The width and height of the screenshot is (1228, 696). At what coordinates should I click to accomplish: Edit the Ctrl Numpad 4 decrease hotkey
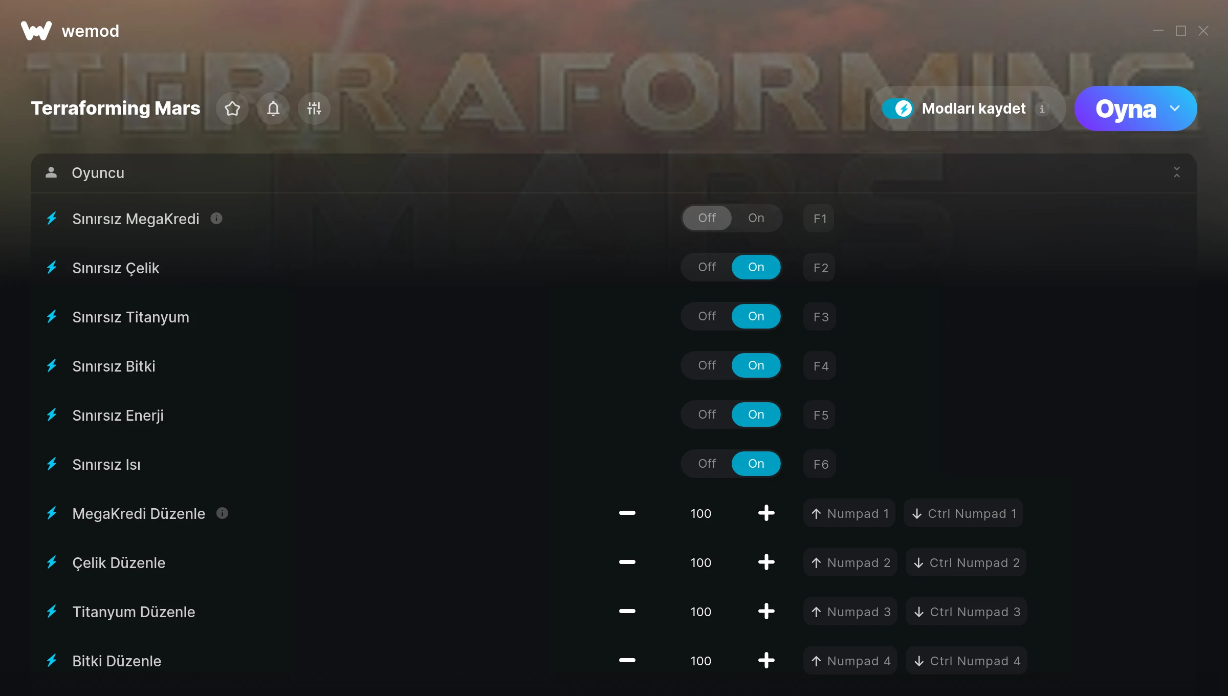(967, 661)
